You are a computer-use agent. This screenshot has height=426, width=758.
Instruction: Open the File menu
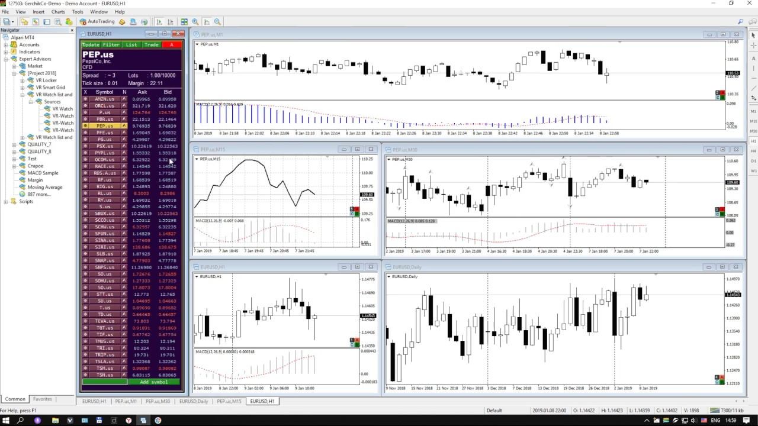[x=5, y=12]
